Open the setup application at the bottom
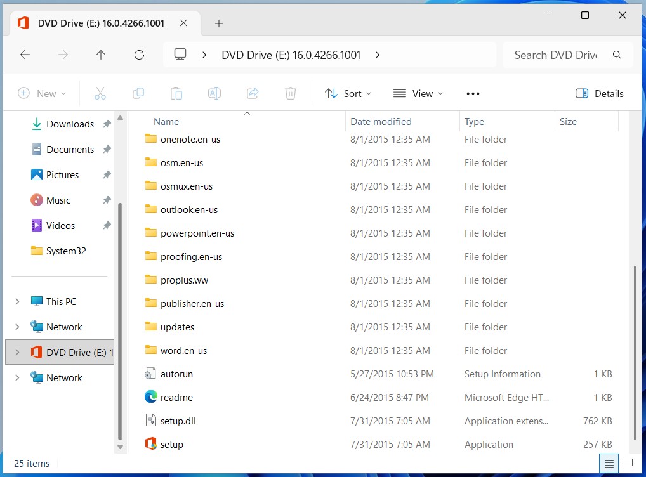 170,444
